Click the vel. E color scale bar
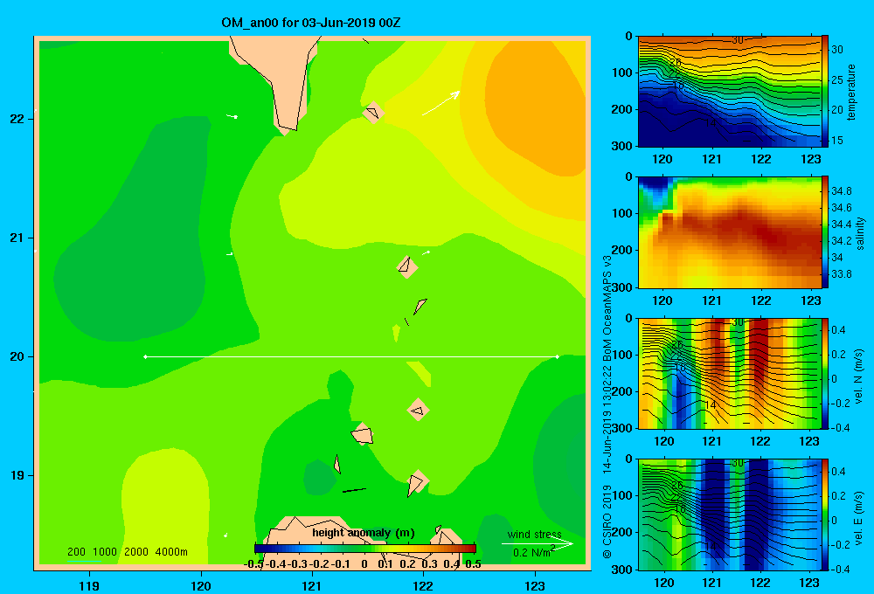 click(x=825, y=515)
